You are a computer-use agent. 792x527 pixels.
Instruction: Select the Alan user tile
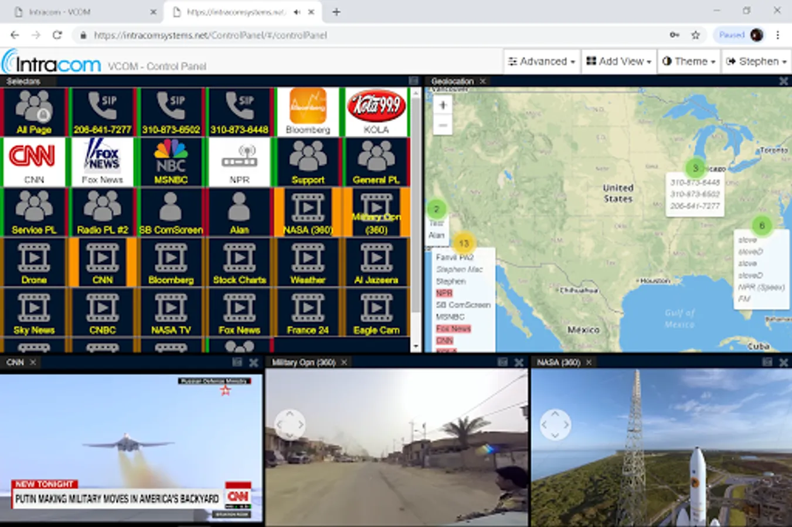click(x=240, y=213)
